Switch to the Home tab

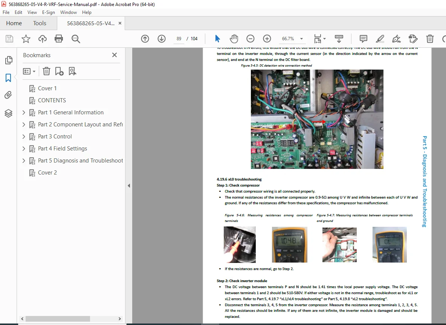(14, 23)
